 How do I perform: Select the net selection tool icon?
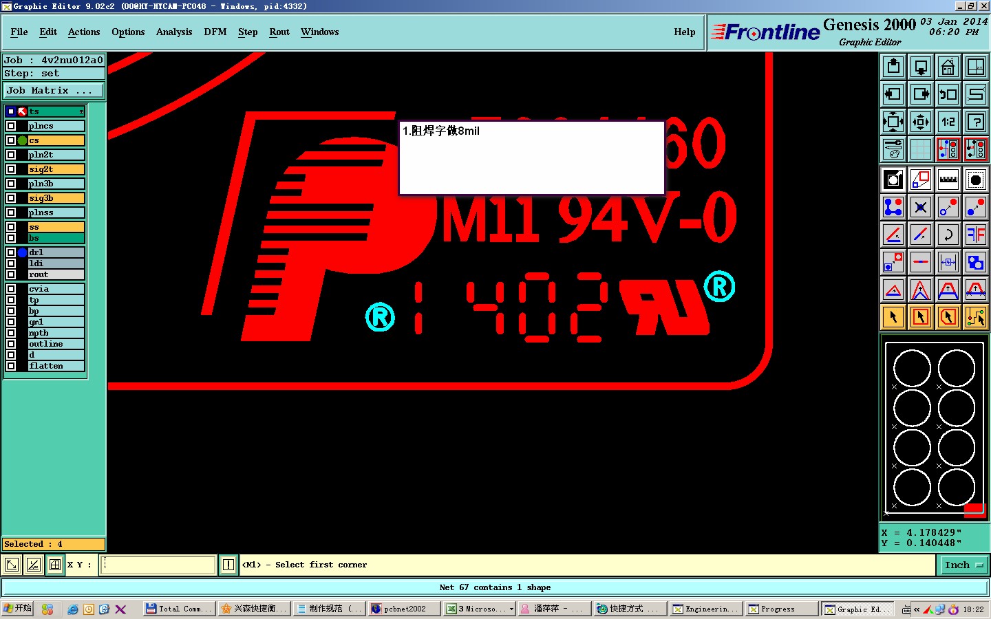[976, 317]
